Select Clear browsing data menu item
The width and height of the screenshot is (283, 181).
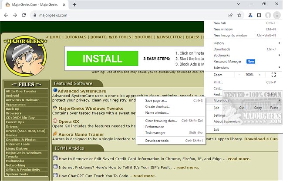click(161, 121)
